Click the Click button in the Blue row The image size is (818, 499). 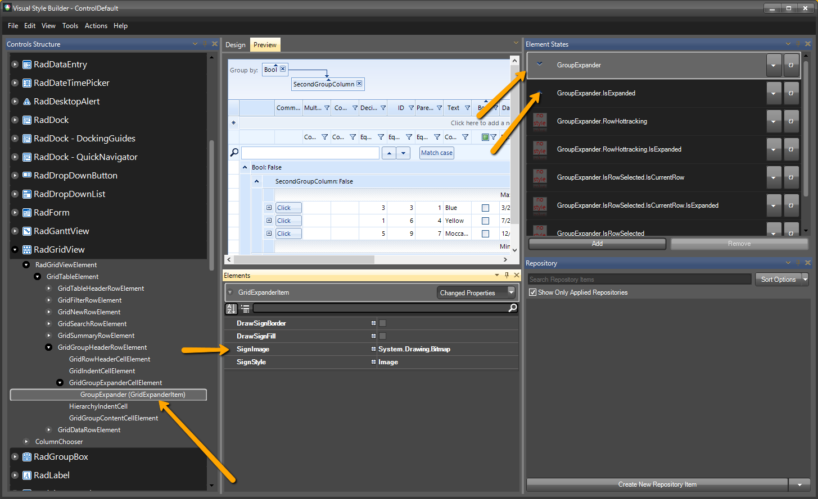click(x=288, y=208)
